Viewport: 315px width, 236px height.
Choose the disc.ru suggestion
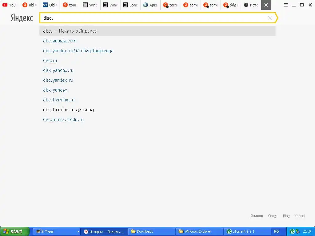coord(50,61)
